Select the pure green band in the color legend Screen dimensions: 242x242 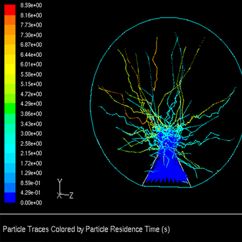[10, 108]
